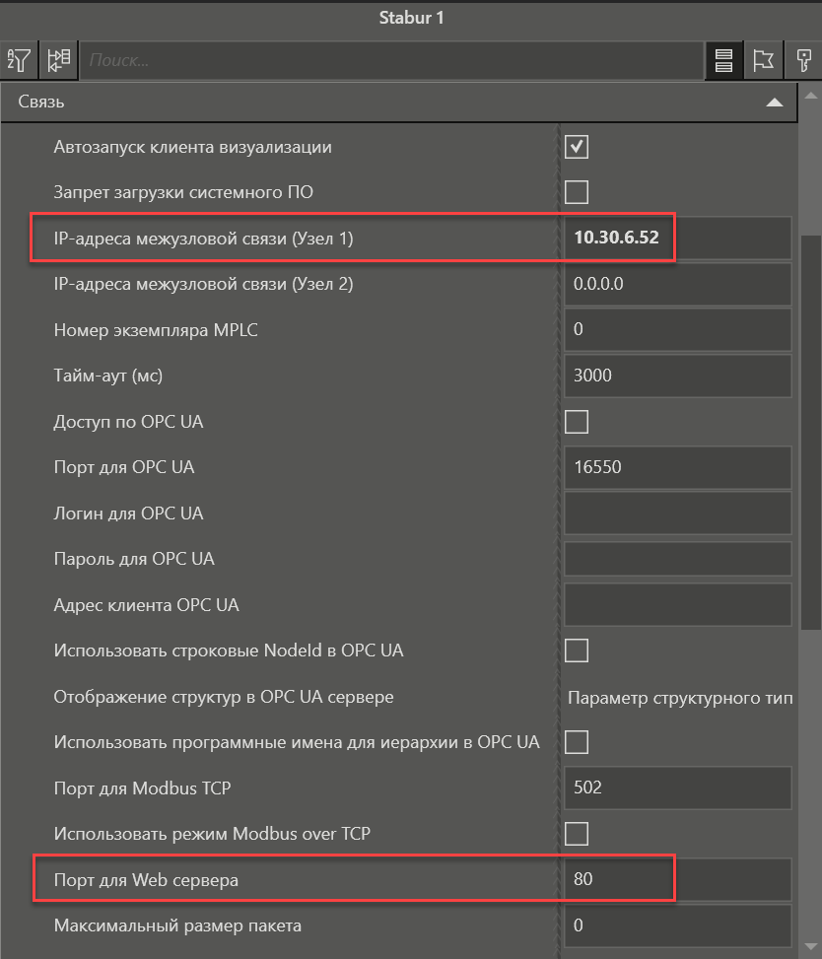Screen dimensions: 822x959
Task: Click the scrollbar up arrow
Action: (x=811, y=96)
